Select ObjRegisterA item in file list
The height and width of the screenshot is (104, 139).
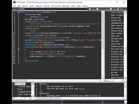pyautogui.click(x=117, y=23)
